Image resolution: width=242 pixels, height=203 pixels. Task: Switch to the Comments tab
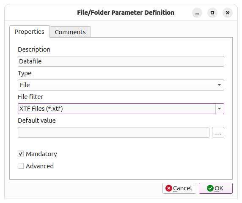70,32
